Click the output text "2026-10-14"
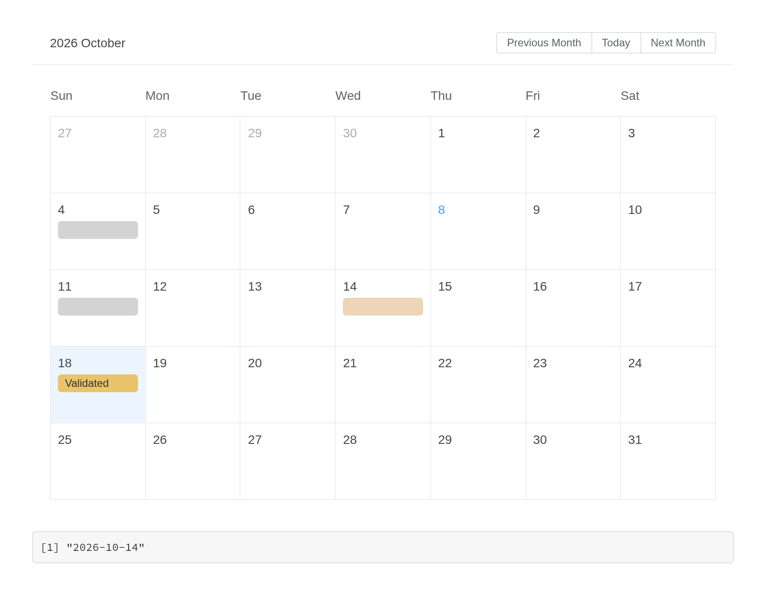This screenshot has height=599, width=766. [x=106, y=547]
